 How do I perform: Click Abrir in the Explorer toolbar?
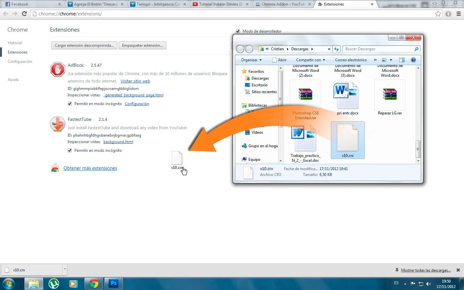pyautogui.click(x=279, y=60)
